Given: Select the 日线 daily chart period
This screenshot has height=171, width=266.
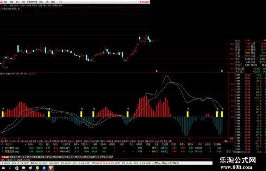Looking at the screenshot, I should click(40, 5).
